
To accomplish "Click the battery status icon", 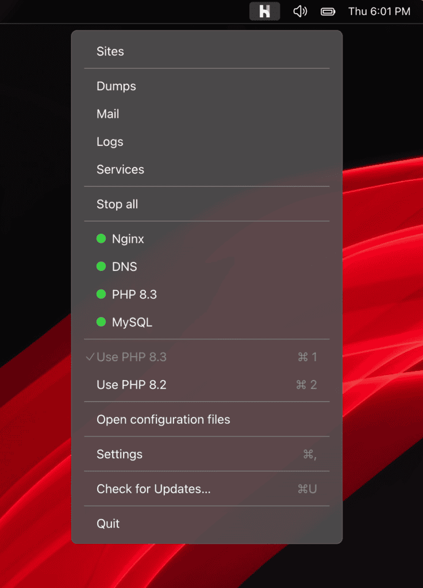I will coord(328,11).
